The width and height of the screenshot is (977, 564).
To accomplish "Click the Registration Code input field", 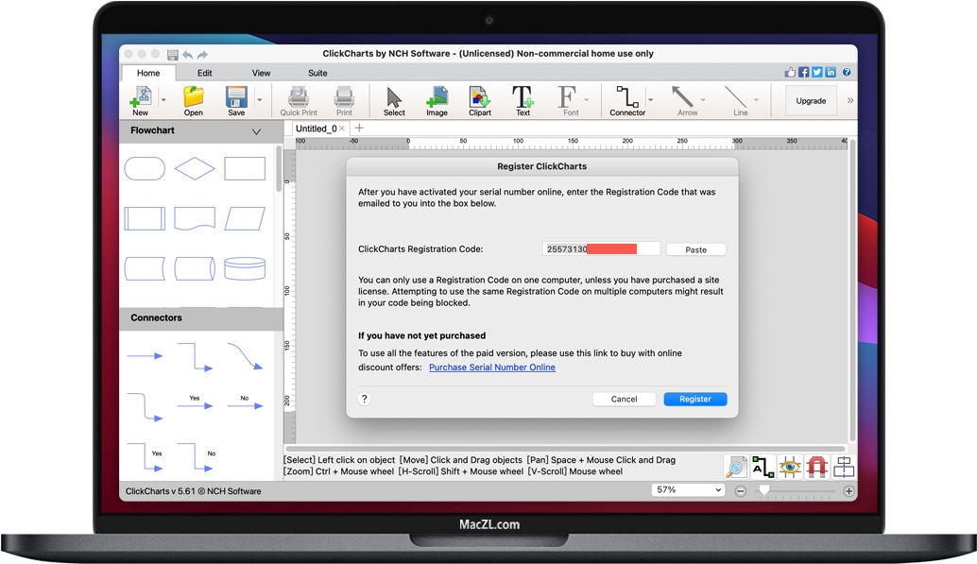I will tap(601, 249).
